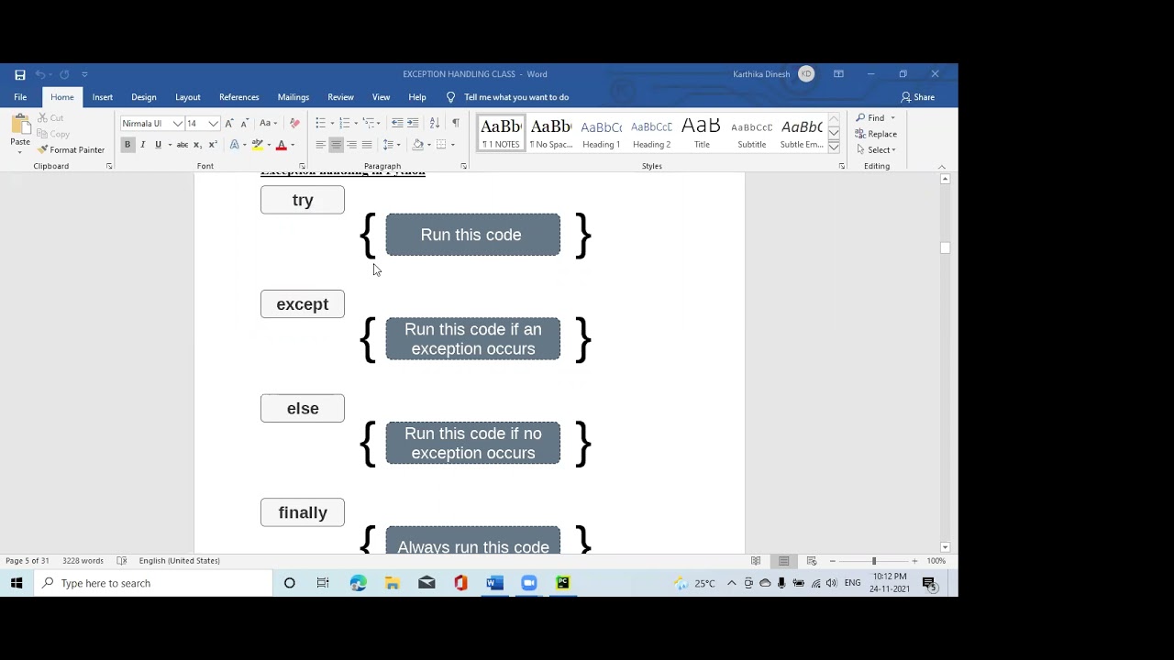
Task: Click the Windows search box
Action: click(152, 583)
